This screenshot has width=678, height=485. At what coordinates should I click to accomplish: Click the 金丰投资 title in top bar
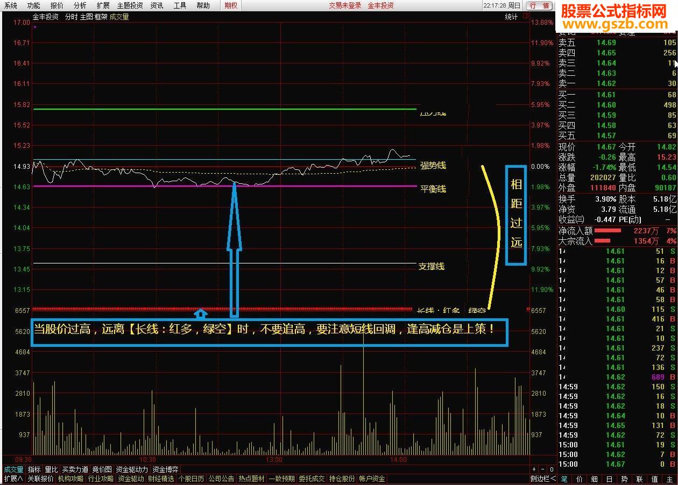click(x=381, y=5)
